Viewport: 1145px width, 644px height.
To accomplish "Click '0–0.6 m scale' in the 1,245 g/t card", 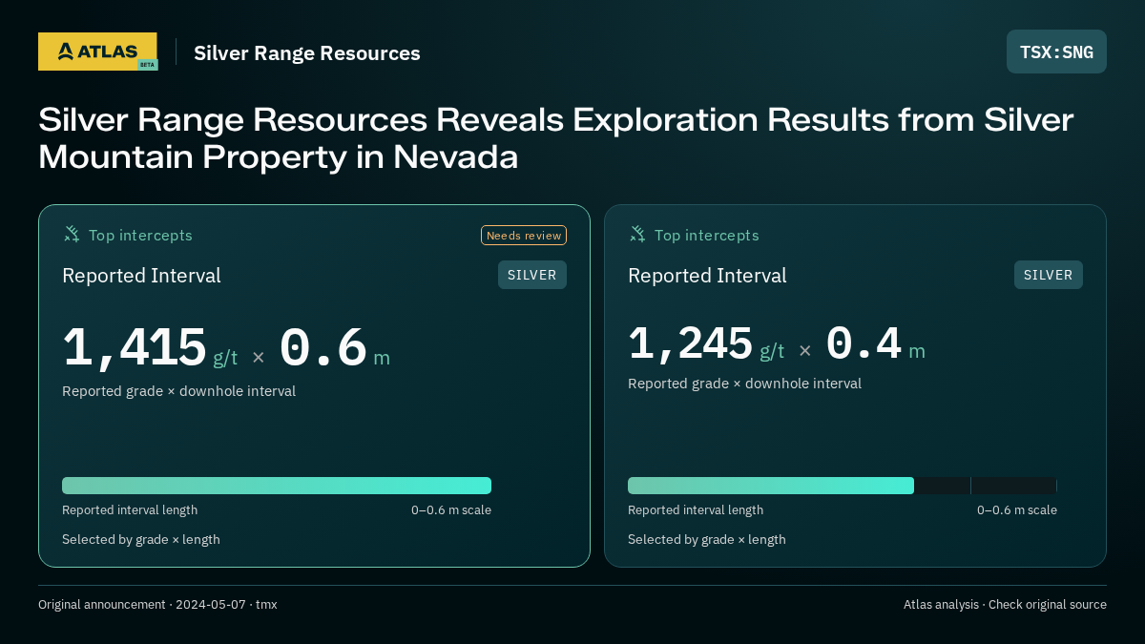I will click(1017, 510).
